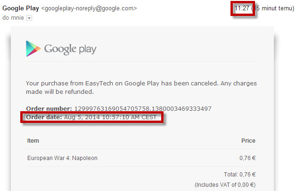Click the 11:27 email timestamp

pos(242,8)
